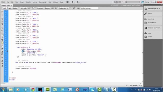Open Preview/Debug in Browser dropdown

coord(56,8)
